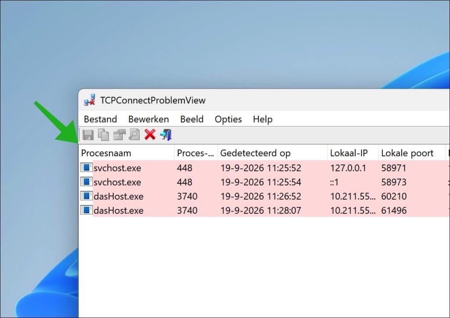Click icon of dasHost.exe row at 11:26:52
This screenshot has width=450, height=318.
pyautogui.click(x=86, y=196)
